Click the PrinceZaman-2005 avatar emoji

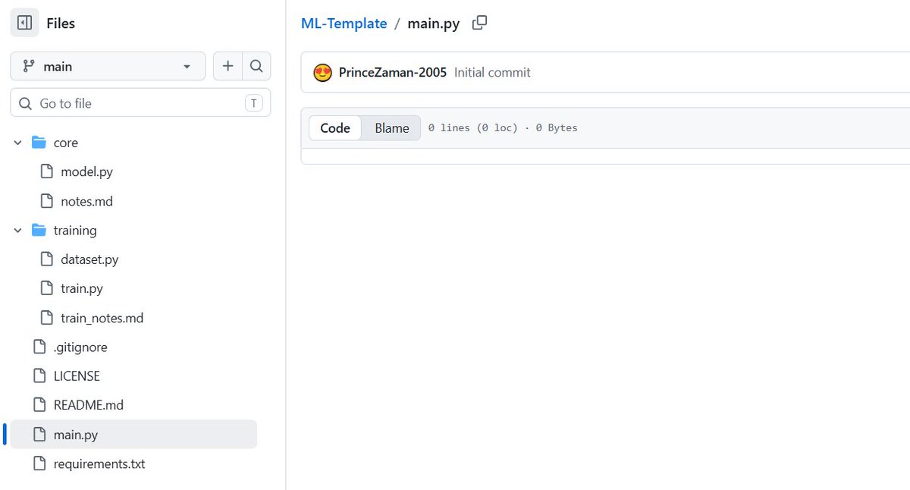[323, 73]
